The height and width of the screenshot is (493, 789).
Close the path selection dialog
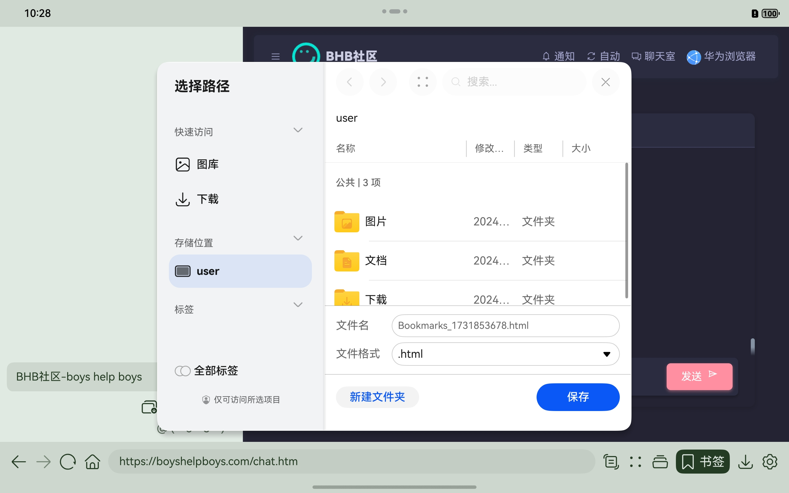pos(605,82)
